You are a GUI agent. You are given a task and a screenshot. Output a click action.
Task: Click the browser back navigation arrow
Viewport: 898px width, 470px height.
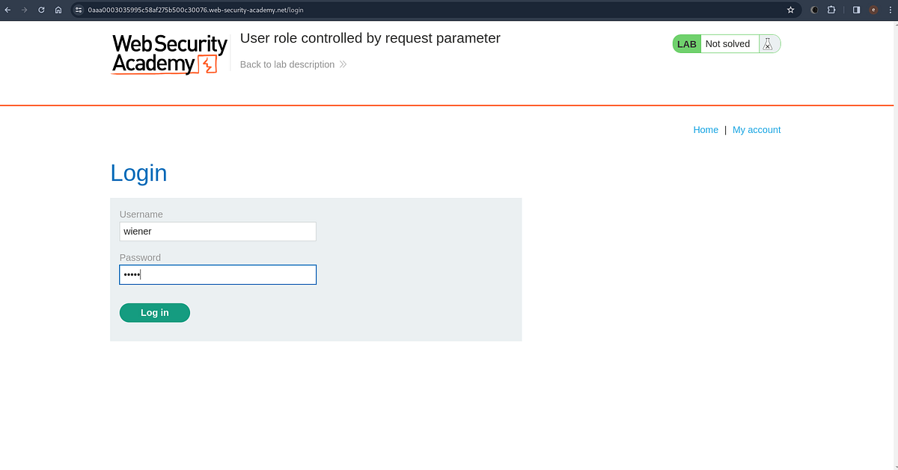(8, 10)
